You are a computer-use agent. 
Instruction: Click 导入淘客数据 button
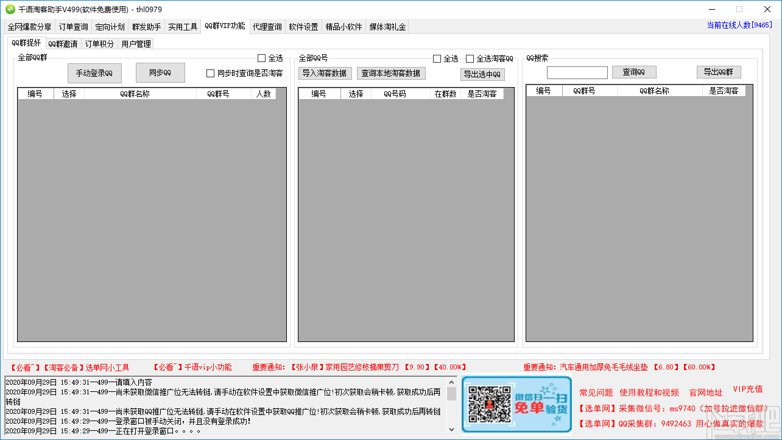click(325, 73)
